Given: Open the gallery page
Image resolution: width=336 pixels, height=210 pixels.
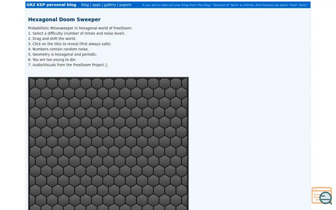Looking at the screenshot, I should tap(110, 5).
